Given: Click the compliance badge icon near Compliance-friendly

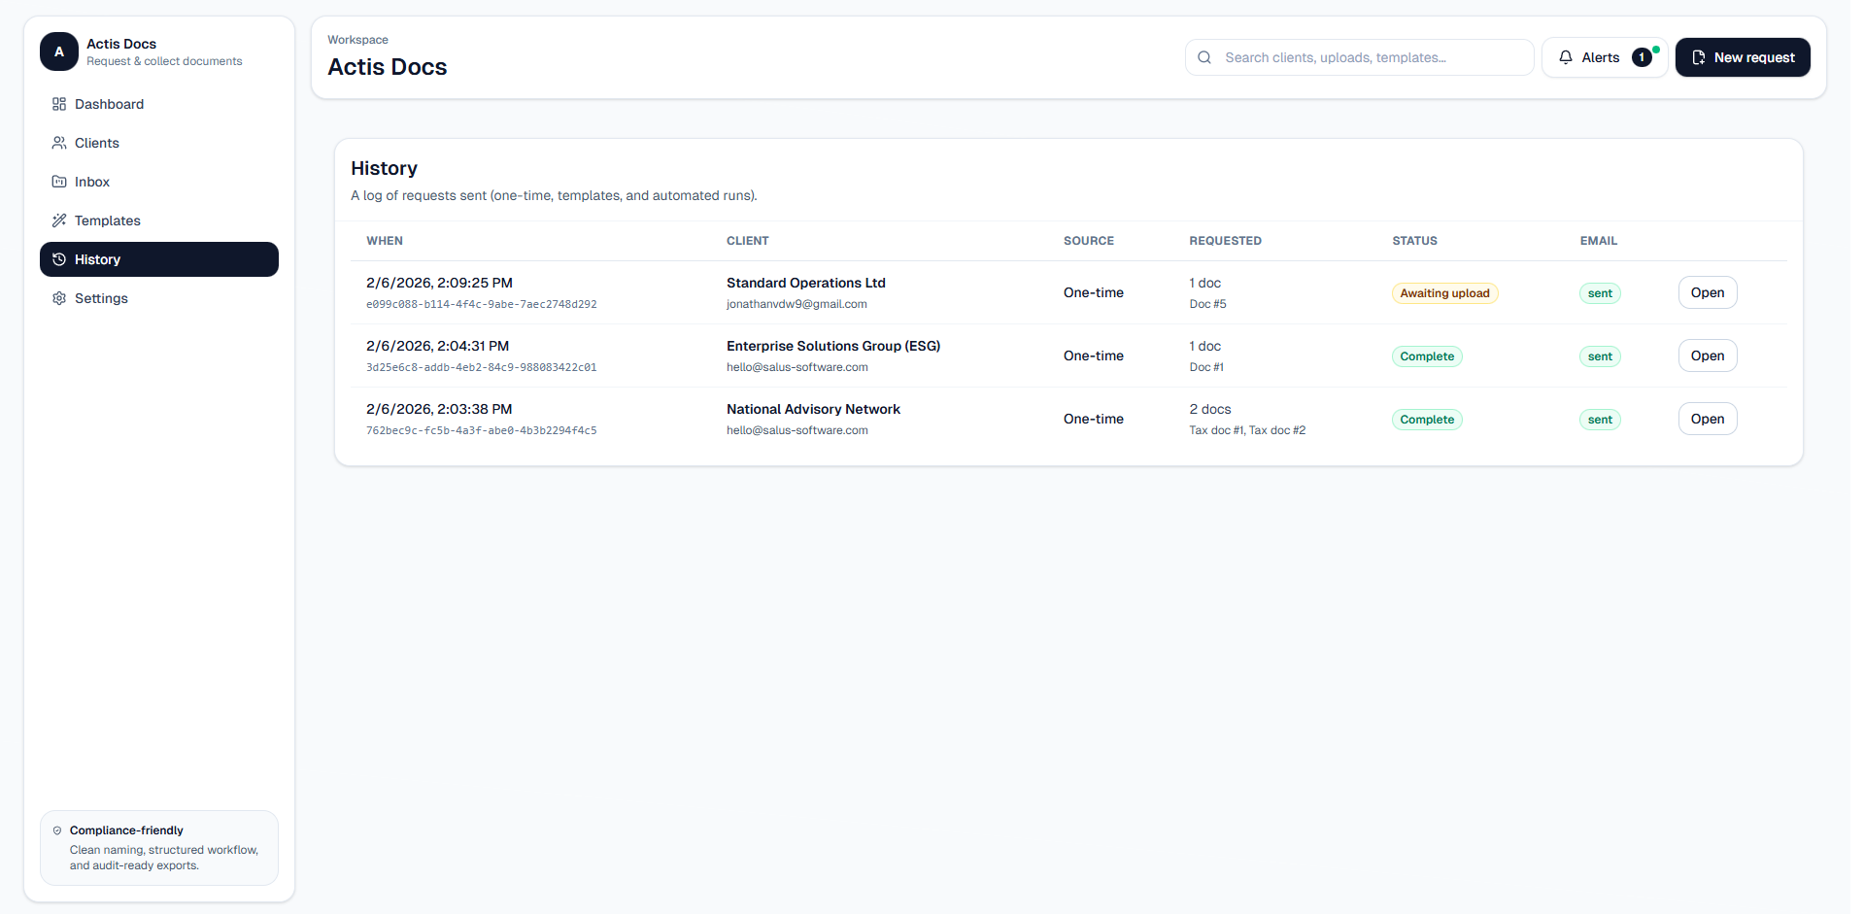Looking at the screenshot, I should pos(57,830).
